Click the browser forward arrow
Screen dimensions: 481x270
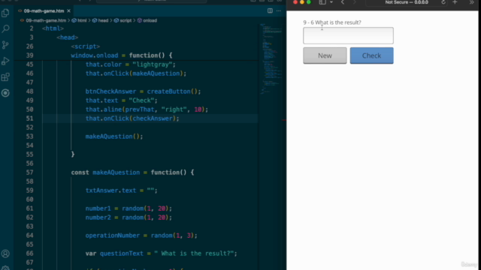coord(354,2)
